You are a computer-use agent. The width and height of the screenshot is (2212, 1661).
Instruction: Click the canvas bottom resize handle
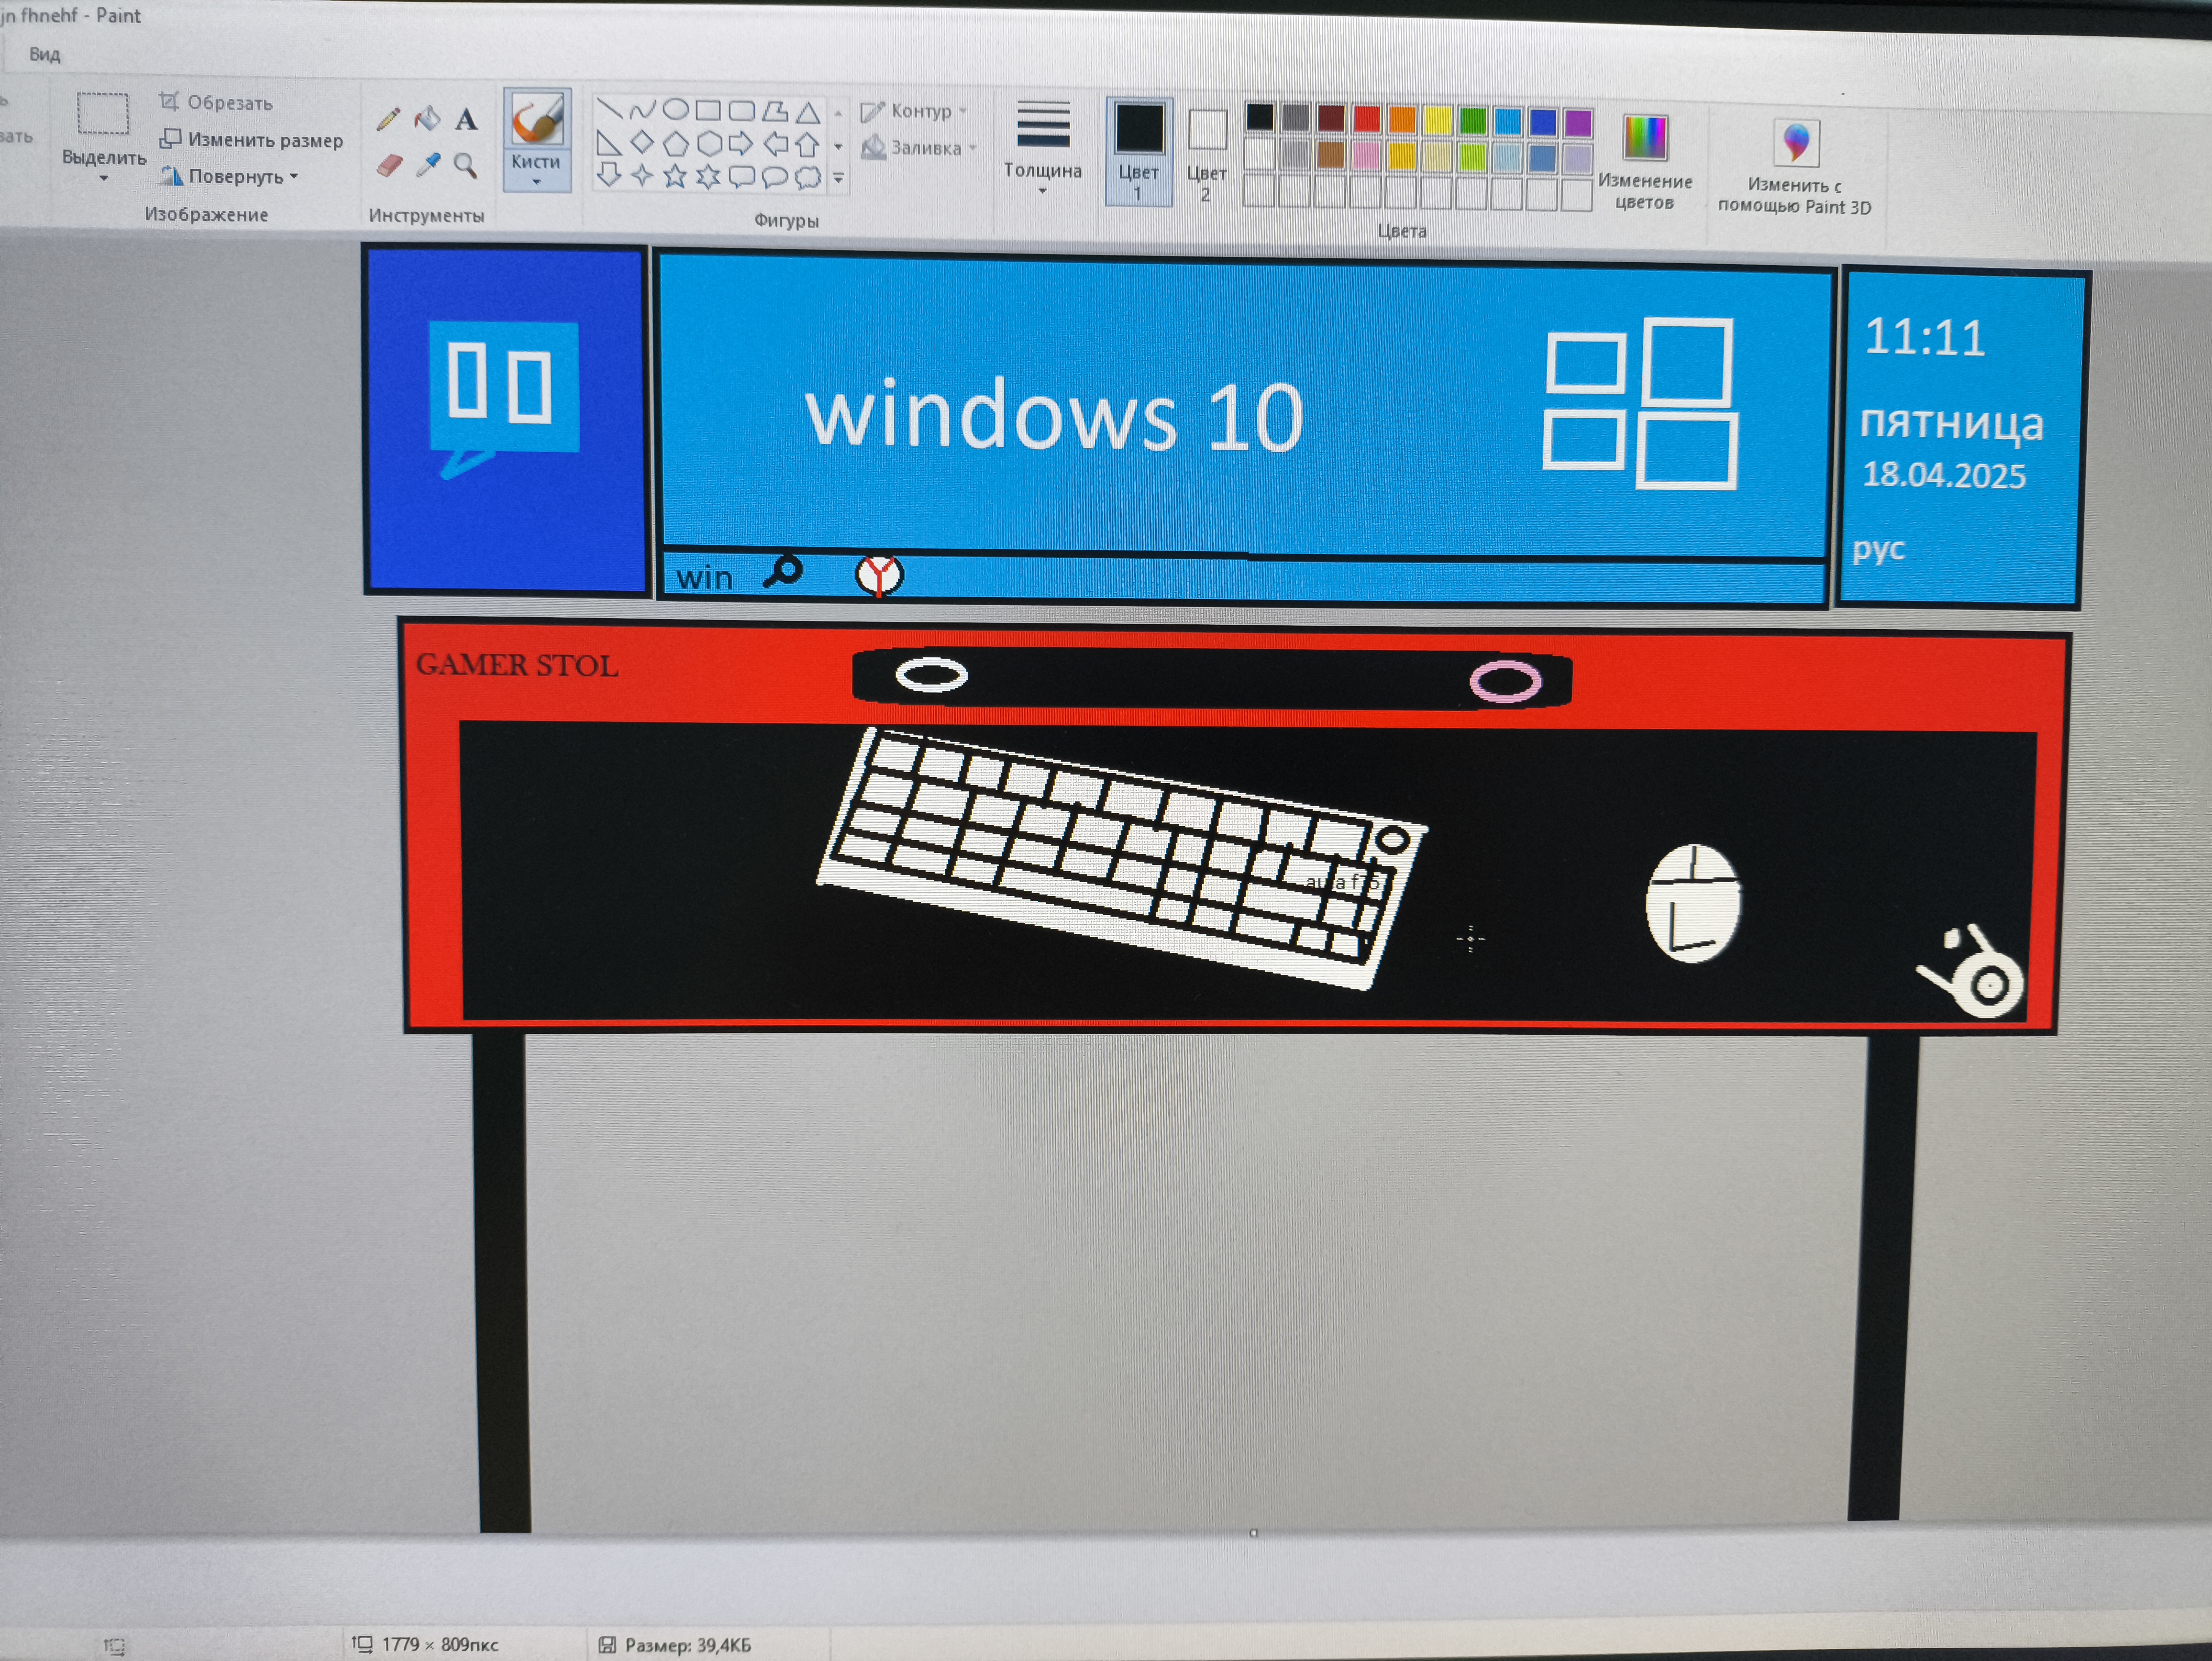(1253, 1533)
